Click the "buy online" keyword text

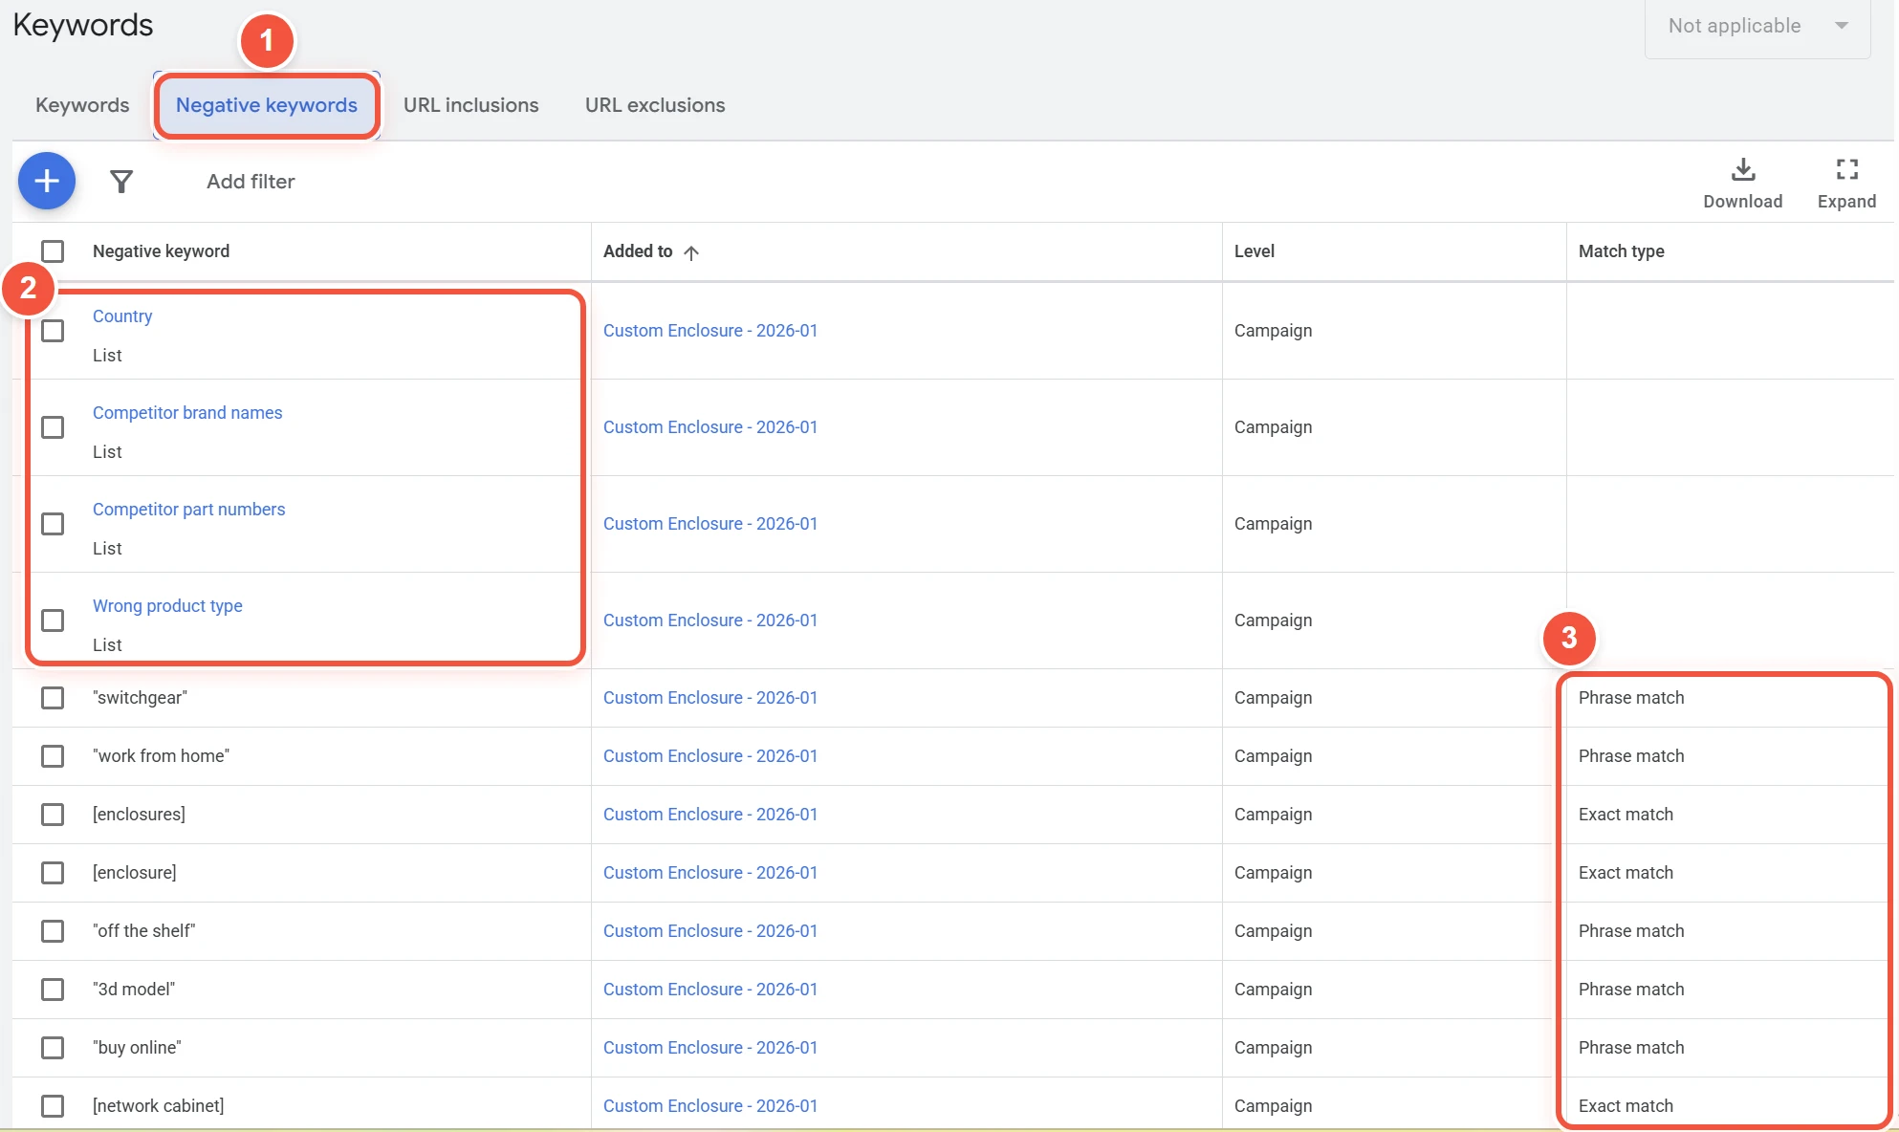point(137,1048)
